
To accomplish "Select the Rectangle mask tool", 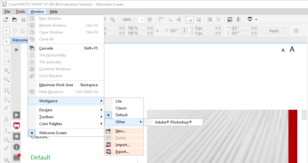I will pos(6,59).
